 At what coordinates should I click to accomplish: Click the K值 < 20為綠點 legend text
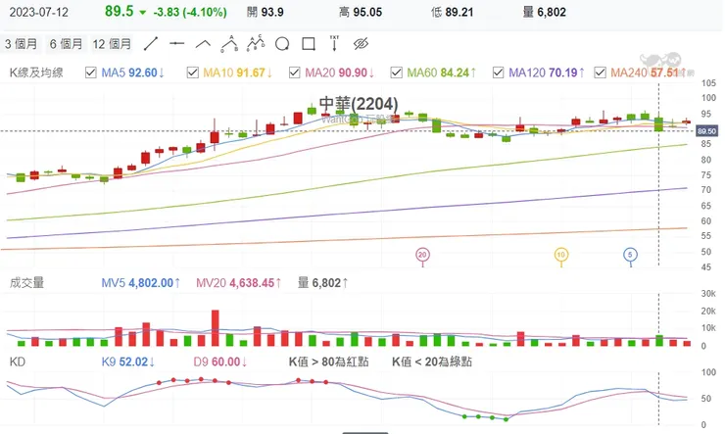pos(432,362)
